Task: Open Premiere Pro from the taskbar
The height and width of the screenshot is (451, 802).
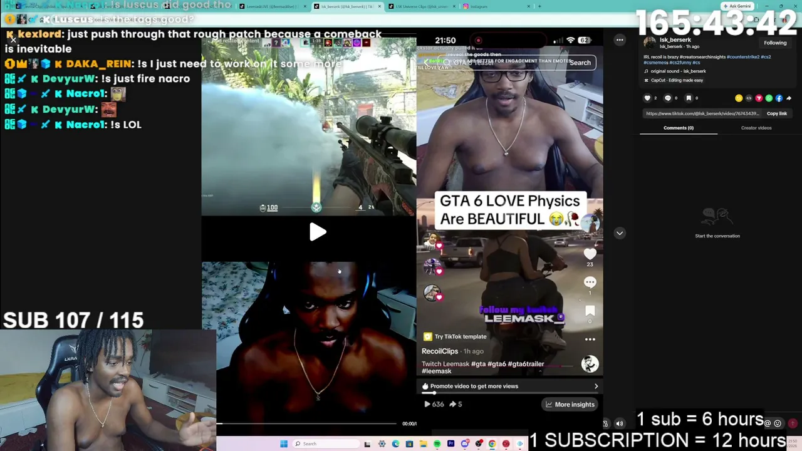Action: 450,444
